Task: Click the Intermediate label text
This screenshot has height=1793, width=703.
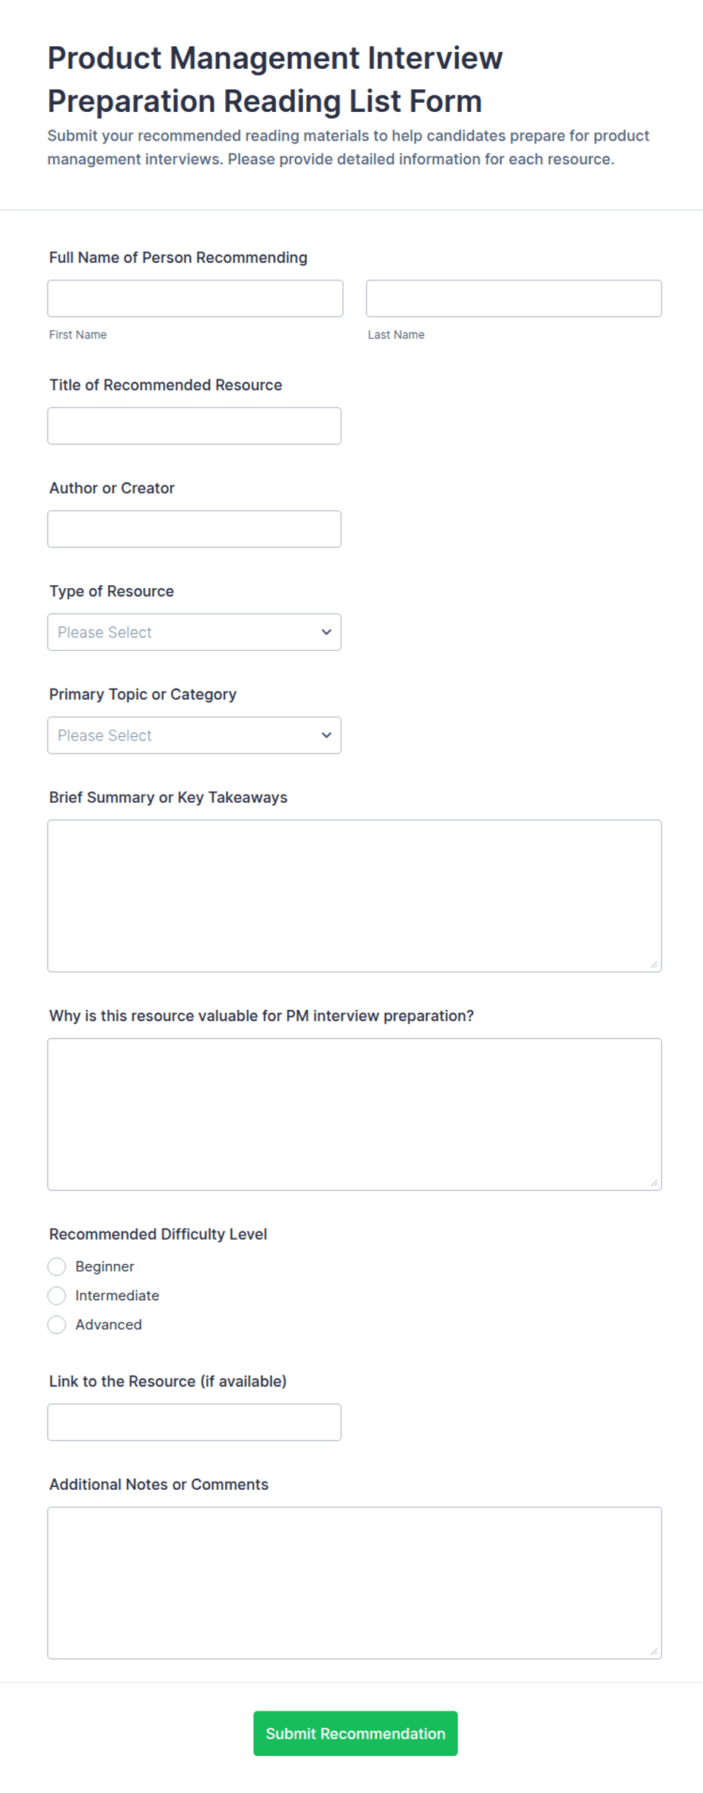Action: pyautogui.click(x=117, y=1296)
